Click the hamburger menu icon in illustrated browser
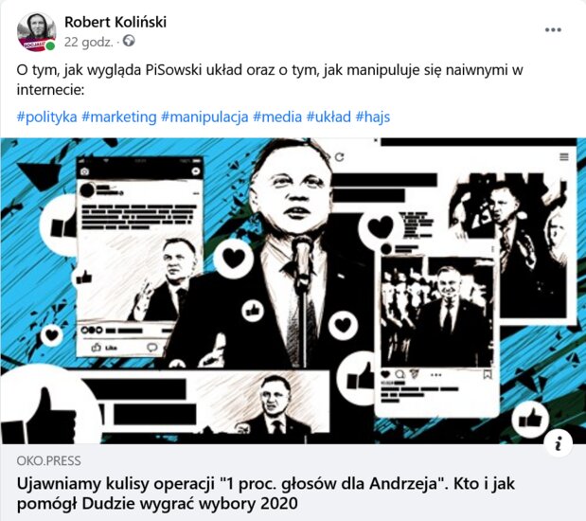The width and height of the screenshot is (586, 521). pos(564,157)
